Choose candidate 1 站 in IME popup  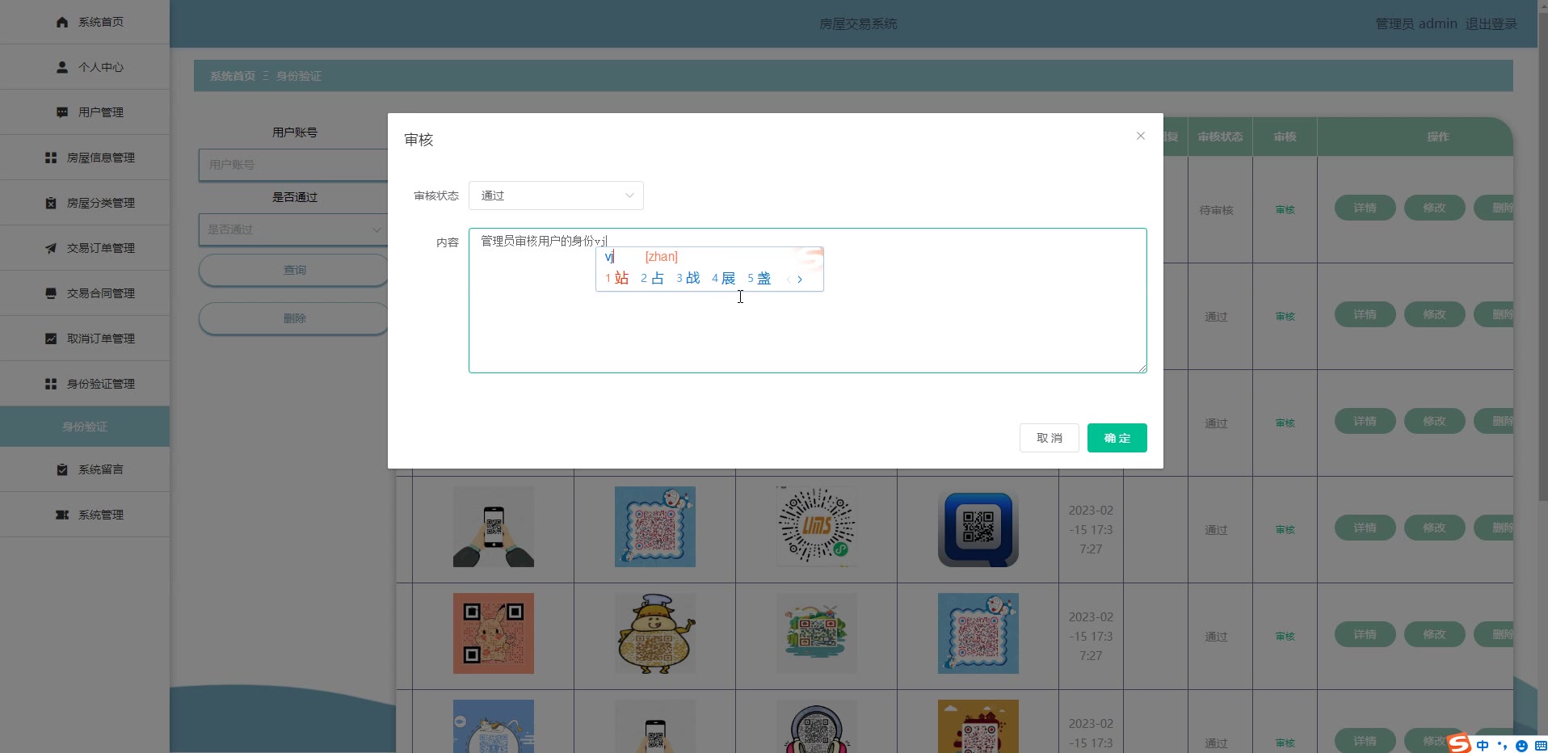617,279
